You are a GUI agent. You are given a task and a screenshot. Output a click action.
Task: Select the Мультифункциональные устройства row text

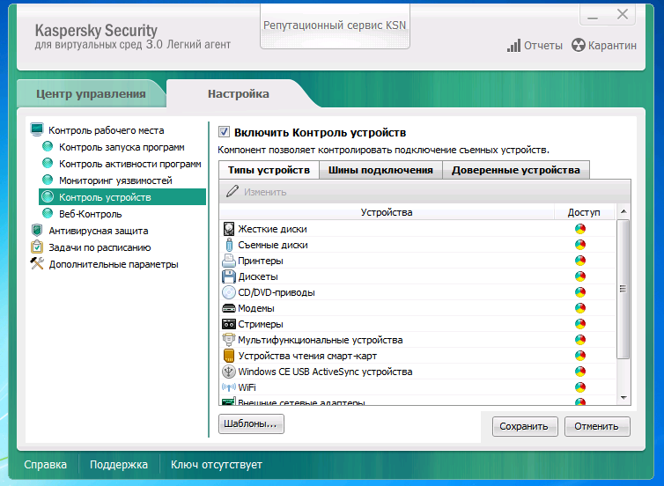[x=321, y=340]
